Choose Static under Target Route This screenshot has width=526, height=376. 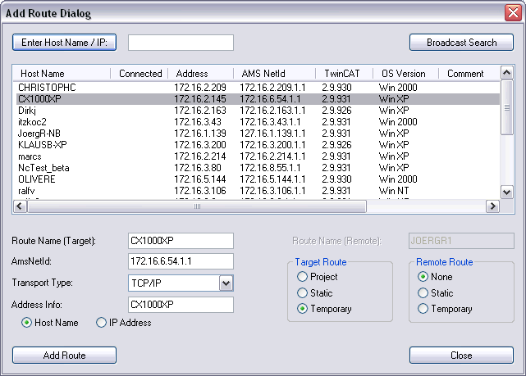315,293
